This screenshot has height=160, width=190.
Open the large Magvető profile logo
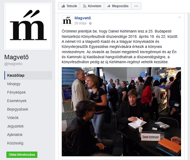point(28,27)
